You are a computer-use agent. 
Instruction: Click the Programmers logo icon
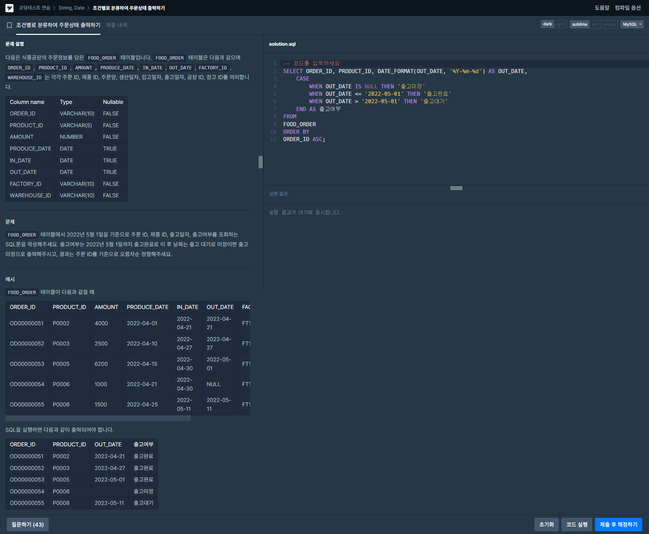tap(9, 8)
